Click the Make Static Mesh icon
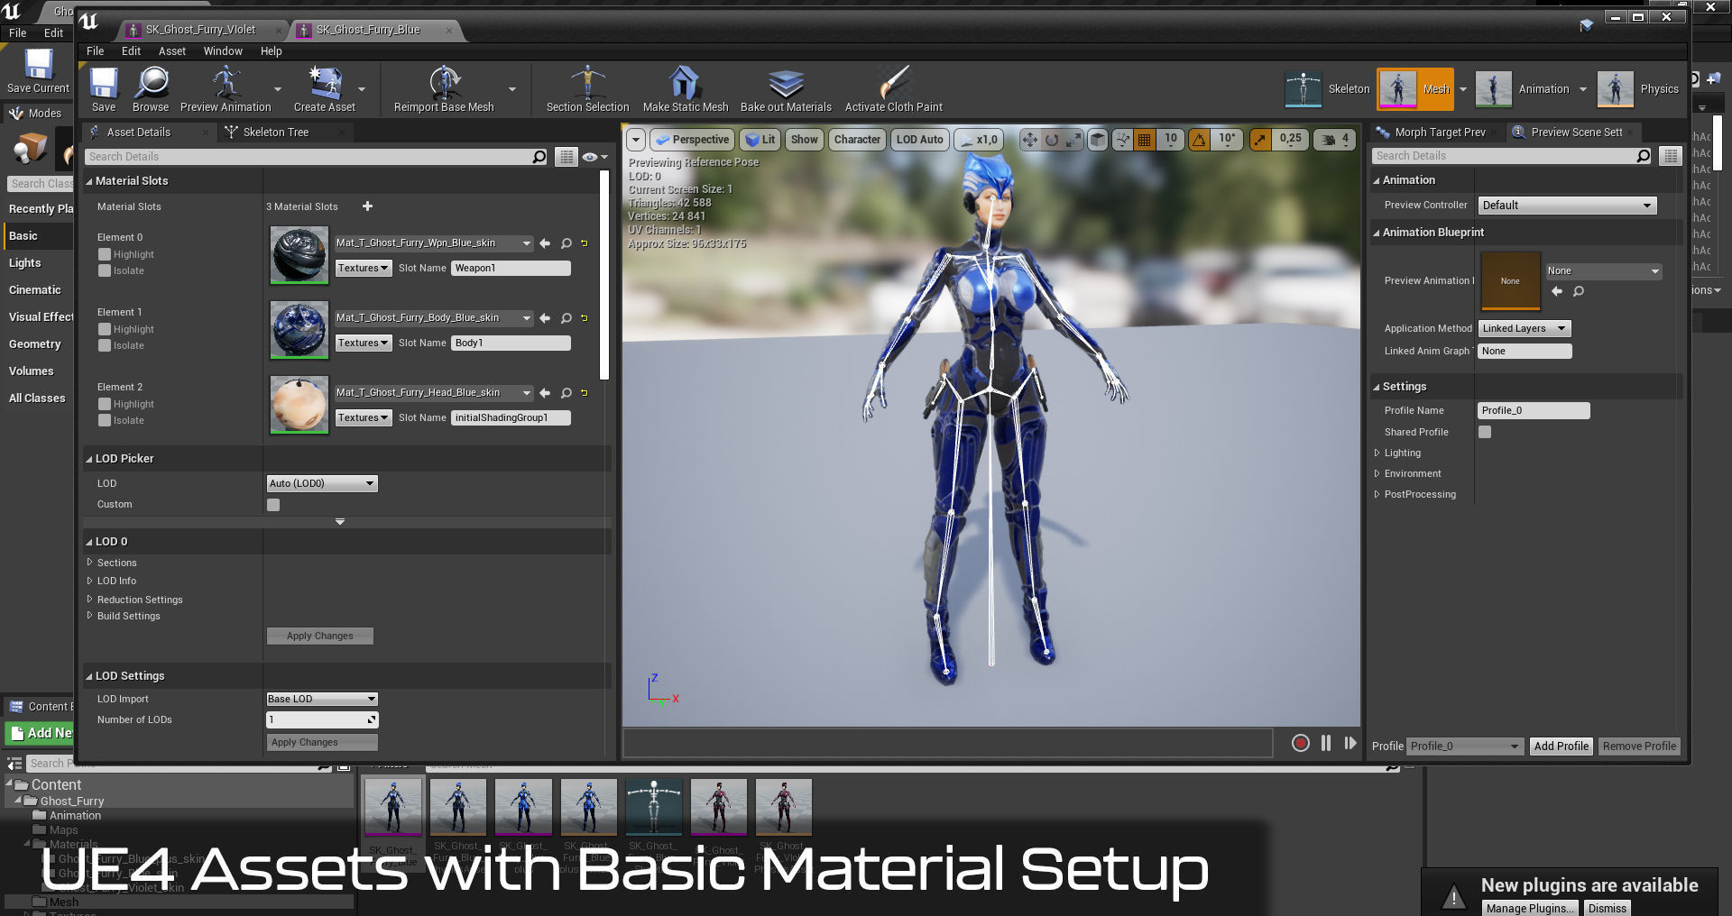The image size is (1732, 916). click(686, 89)
